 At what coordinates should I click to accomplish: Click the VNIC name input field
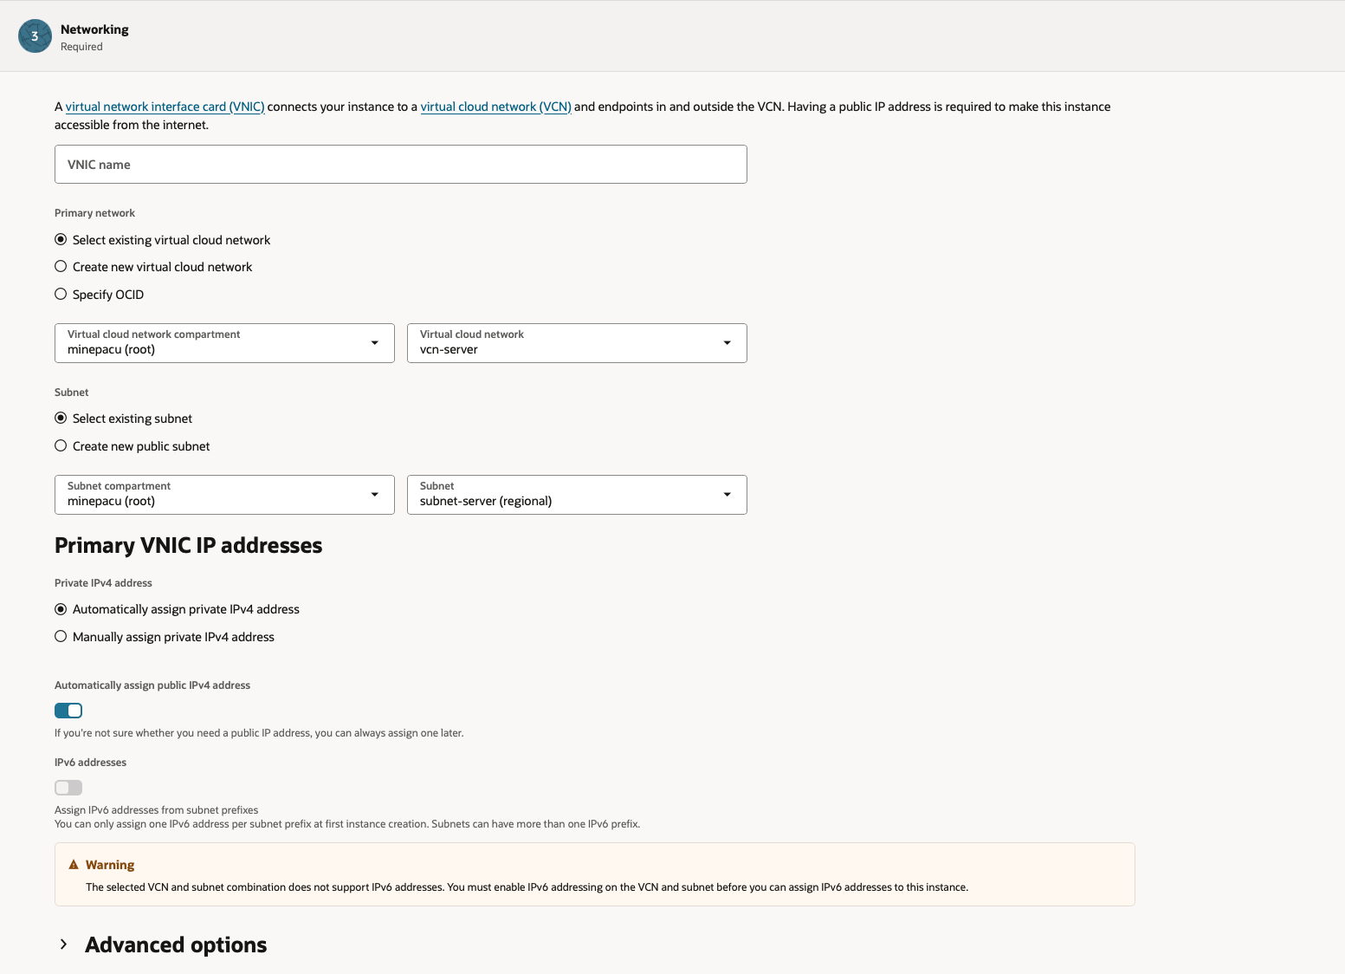(400, 165)
